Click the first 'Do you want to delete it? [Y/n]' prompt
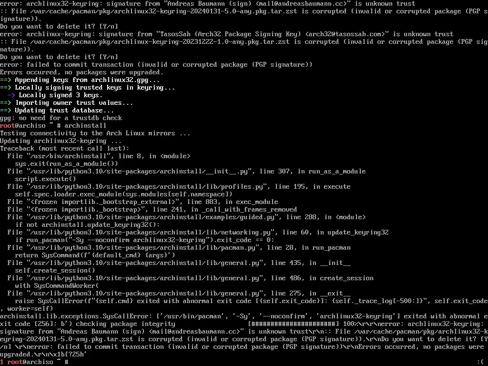Image resolution: width=488 pixels, height=366 pixels. (59, 27)
